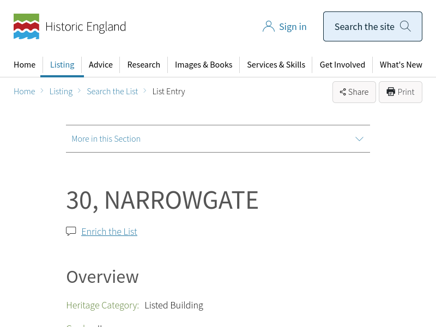Open the Home navigation tab
This screenshot has height=327, width=436.
(x=25, y=64)
